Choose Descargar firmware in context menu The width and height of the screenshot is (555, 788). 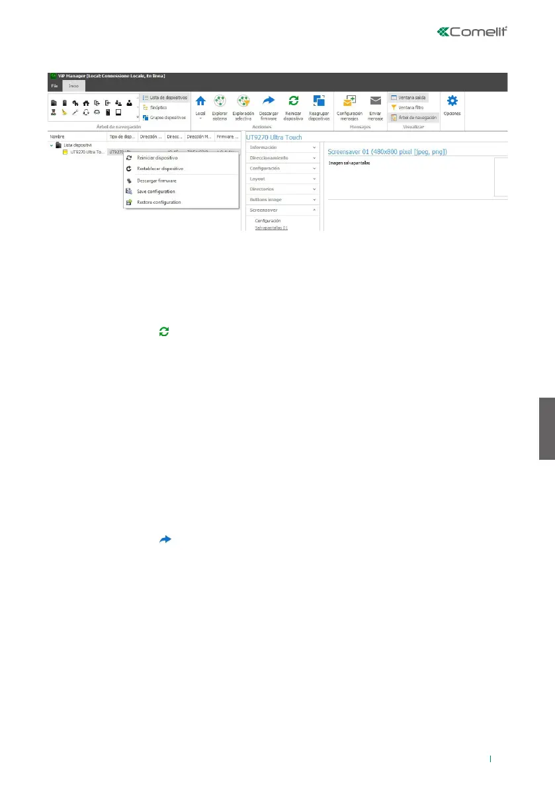click(x=181, y=181)
